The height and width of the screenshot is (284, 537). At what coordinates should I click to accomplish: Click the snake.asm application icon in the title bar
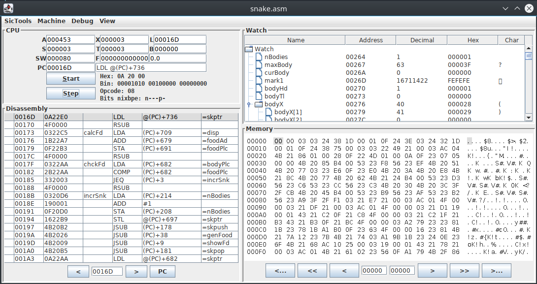coord(9,8)
